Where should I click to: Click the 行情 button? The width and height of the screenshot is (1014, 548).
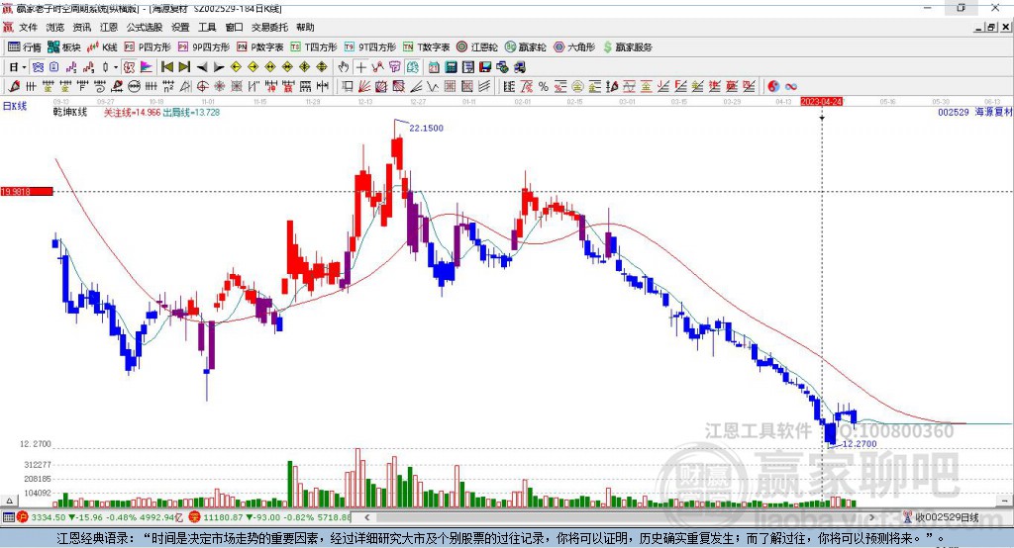tap(25, 47)
